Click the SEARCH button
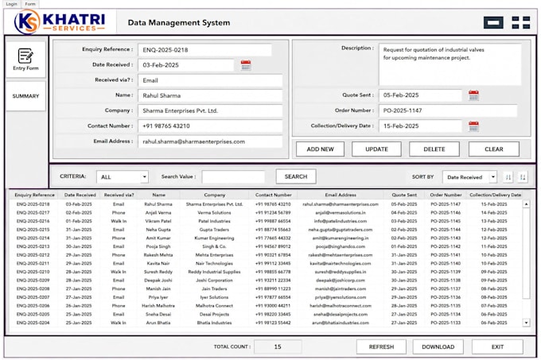 pos(296,176)
